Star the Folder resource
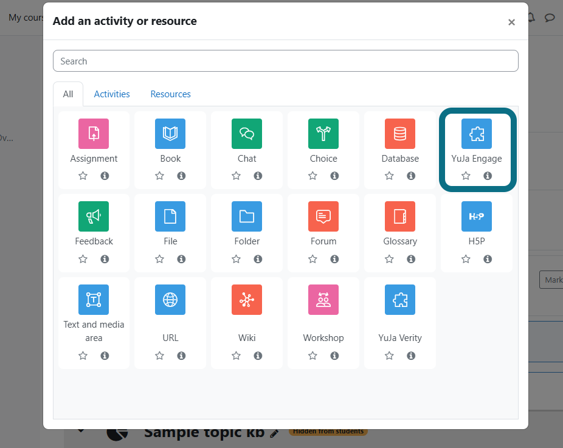The width and height of the screenshot is (563, 448). (236, 259)
